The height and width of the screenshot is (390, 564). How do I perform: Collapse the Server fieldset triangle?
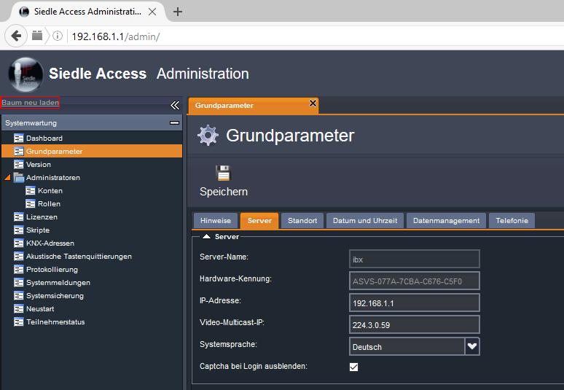[x=206, y=236]
